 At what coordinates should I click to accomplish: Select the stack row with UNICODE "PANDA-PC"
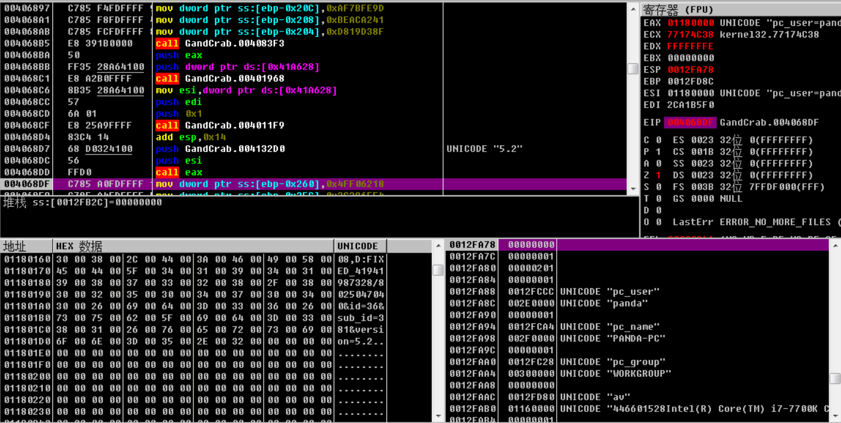[638, 339]
